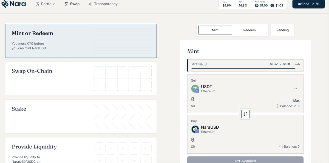Click the Balance: 0 text
Viewport: 329px width, 163px height.
(292, 147)
